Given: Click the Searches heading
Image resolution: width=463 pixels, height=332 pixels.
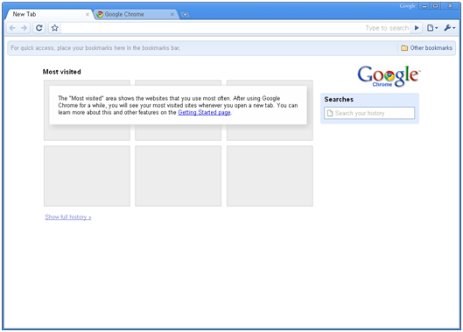Looking at the screenshot, I should pyautogui.click(x=339, y=99).
